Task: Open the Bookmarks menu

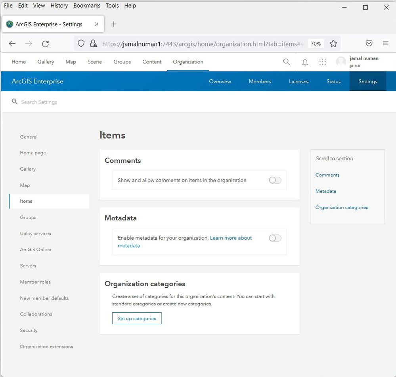Action: (87, 6)
